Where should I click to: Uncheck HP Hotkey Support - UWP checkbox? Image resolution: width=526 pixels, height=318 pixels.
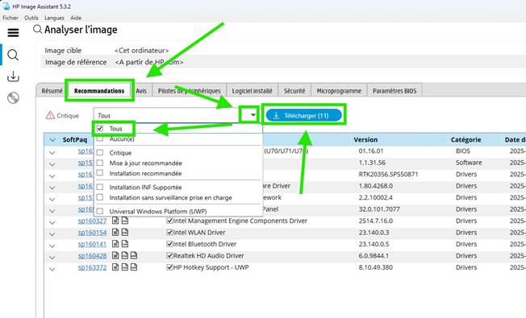click(169, 267)
